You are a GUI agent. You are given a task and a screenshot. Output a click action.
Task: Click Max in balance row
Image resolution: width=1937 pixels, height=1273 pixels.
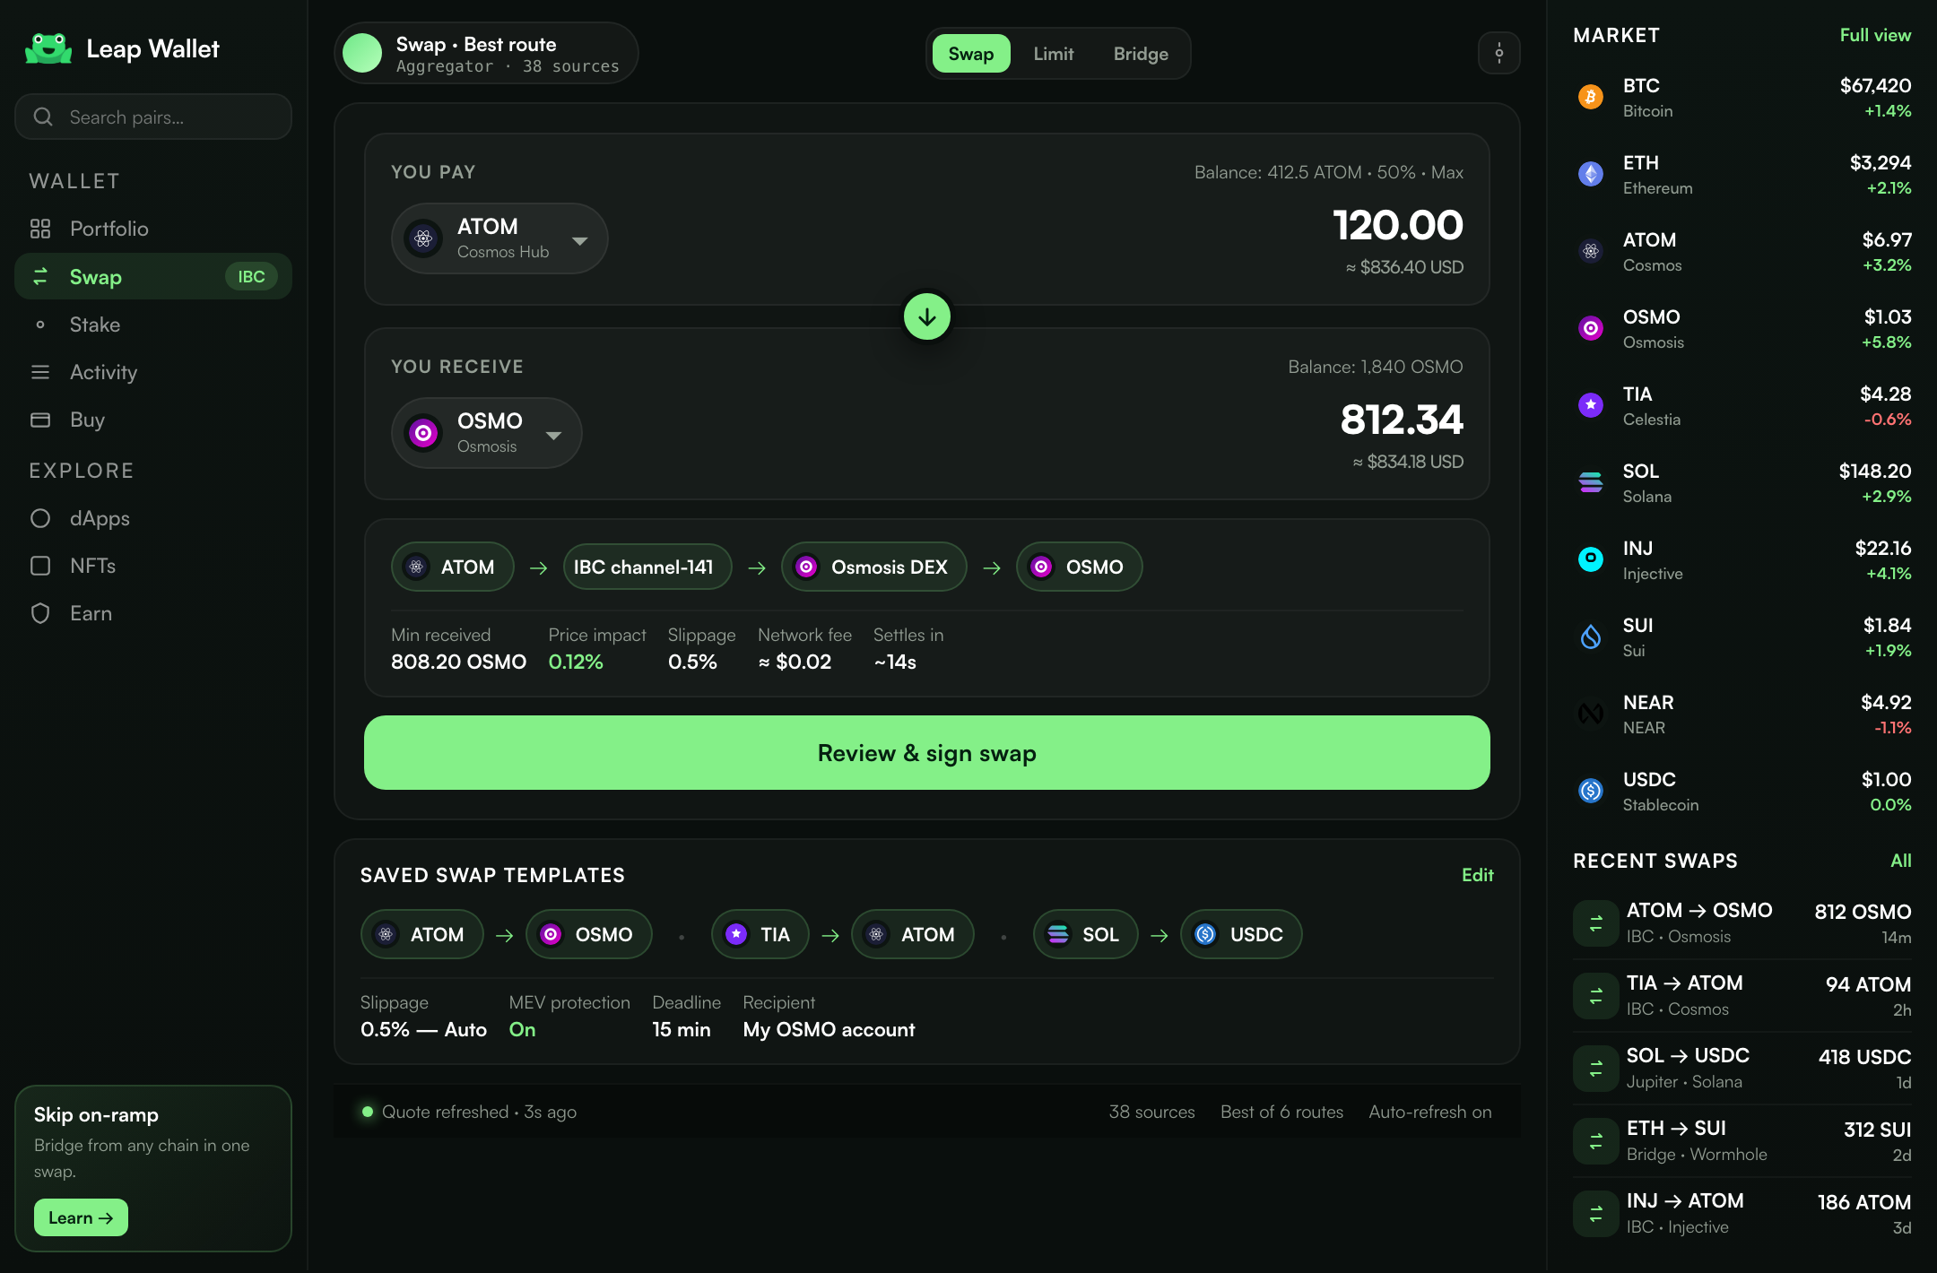(x=1447, y=172)
